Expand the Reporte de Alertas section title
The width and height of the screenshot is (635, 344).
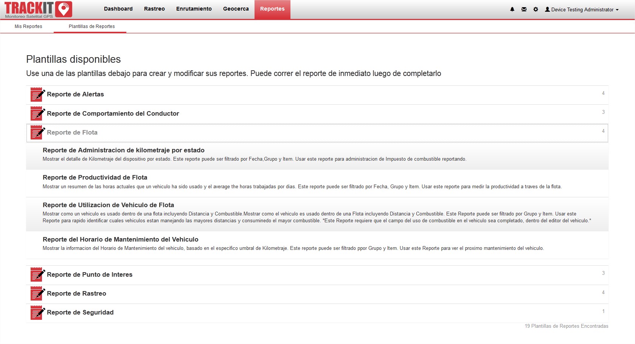(x=75, y=95)
